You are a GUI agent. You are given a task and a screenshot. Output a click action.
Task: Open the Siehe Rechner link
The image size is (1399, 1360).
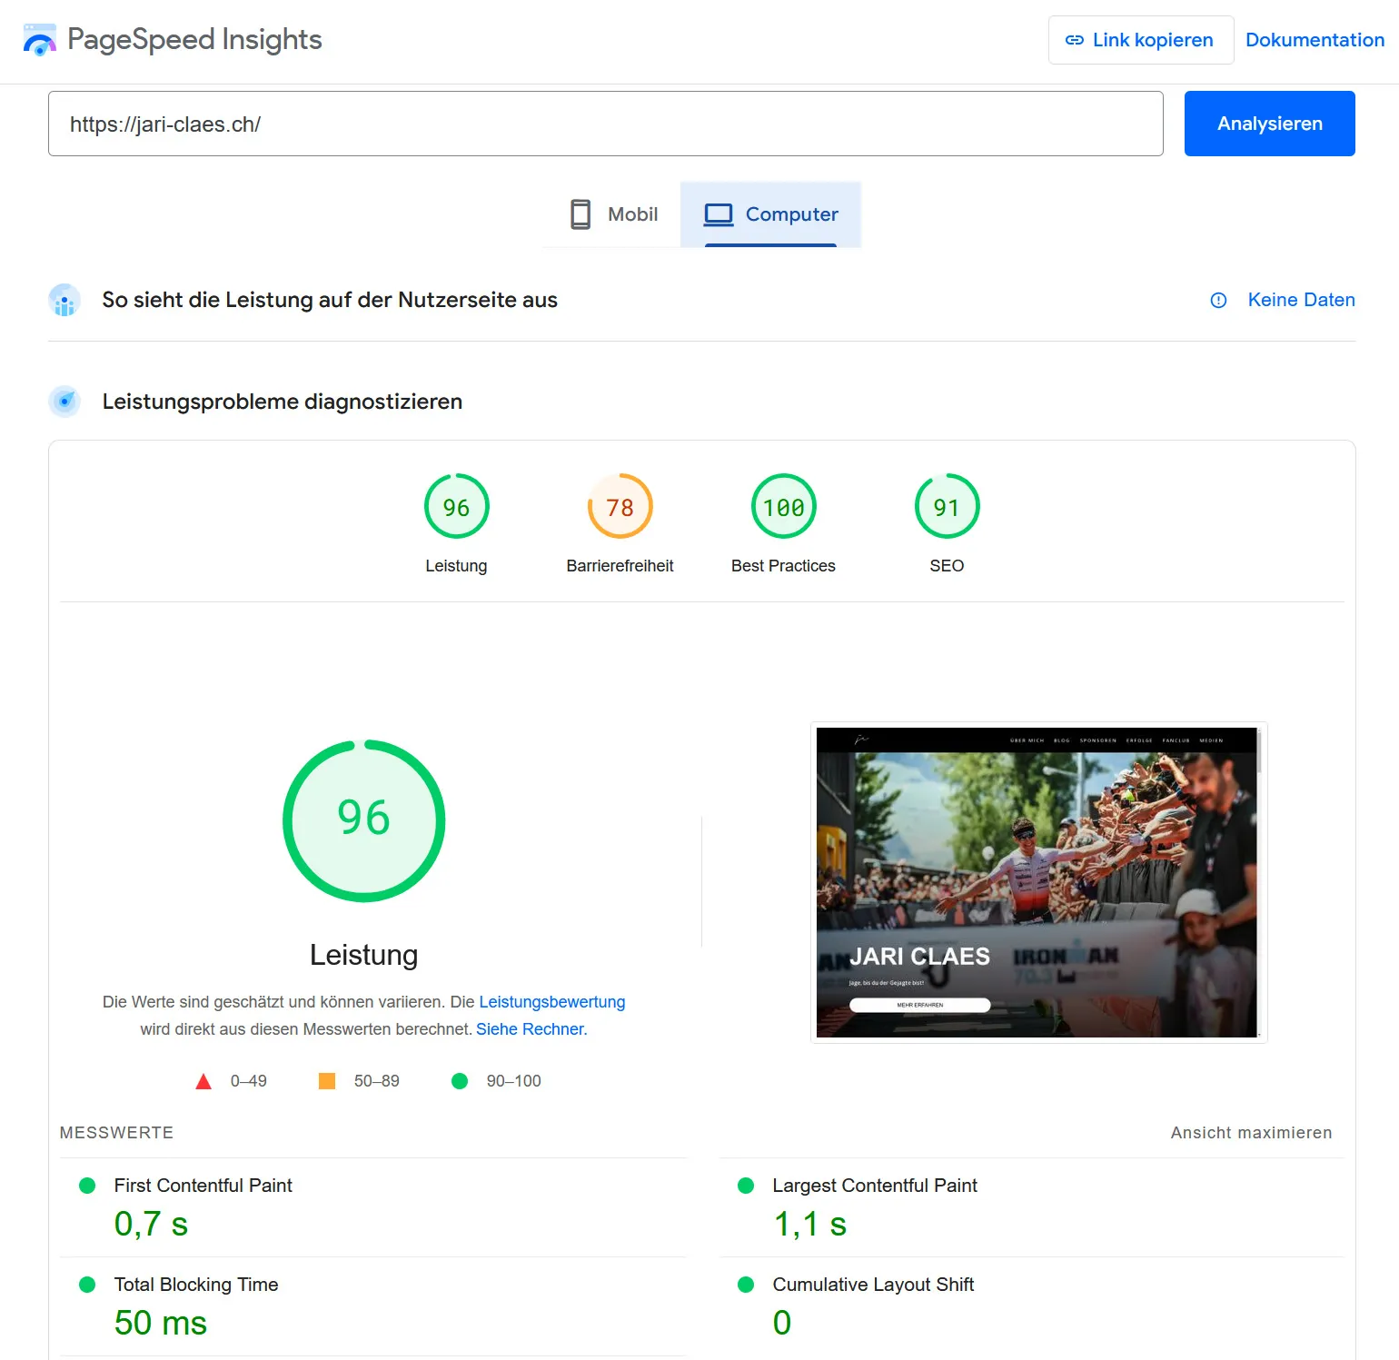pos(531,1029)
